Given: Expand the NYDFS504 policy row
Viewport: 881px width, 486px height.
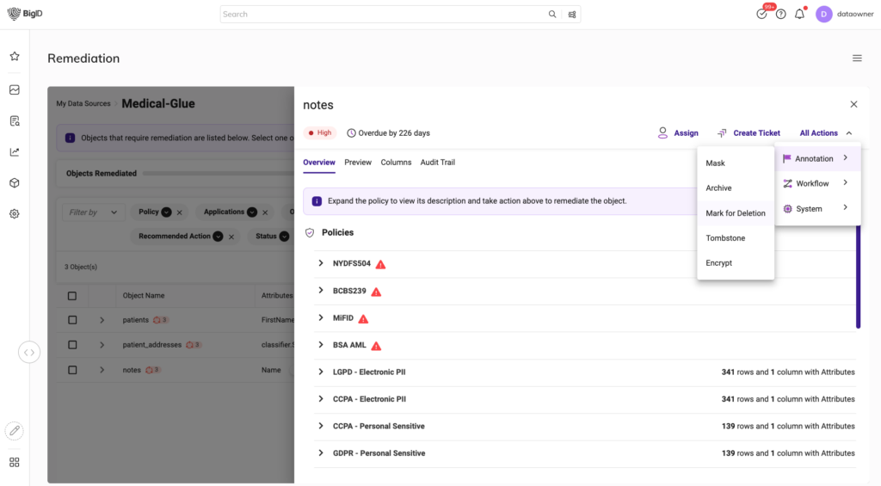Looking at the screenshot, I should pyautogui.click(x=321, y=263).
